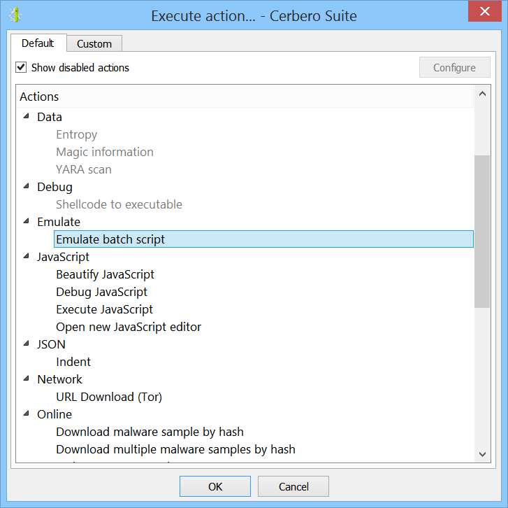
Task: Collapse the Online category
Action: [27, 414]
